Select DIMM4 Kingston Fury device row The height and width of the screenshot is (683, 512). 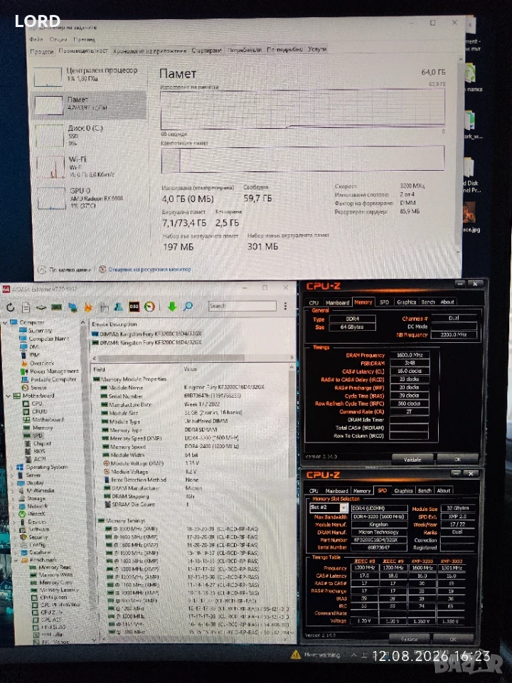tap(147, 342)
